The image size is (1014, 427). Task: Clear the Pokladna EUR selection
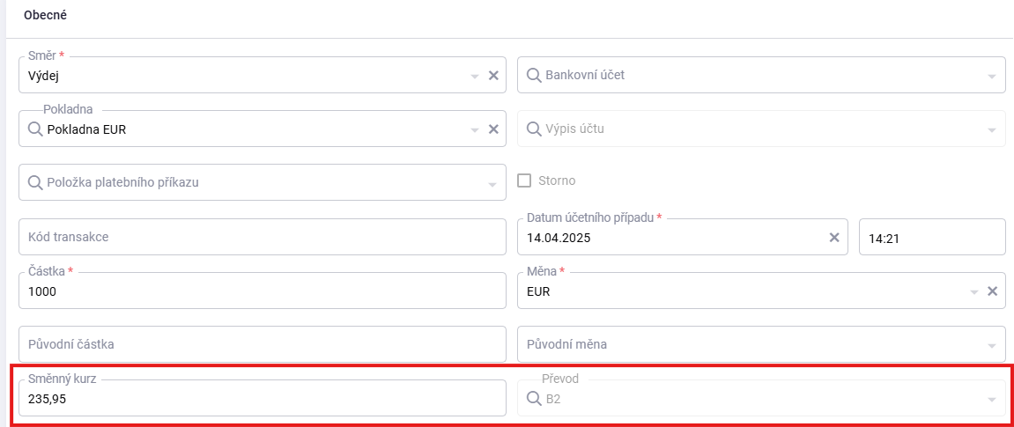[492, 129]
